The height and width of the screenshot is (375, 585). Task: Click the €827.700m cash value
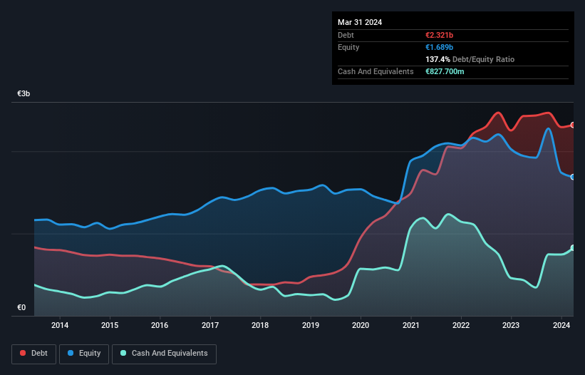(x=445, y=71)
